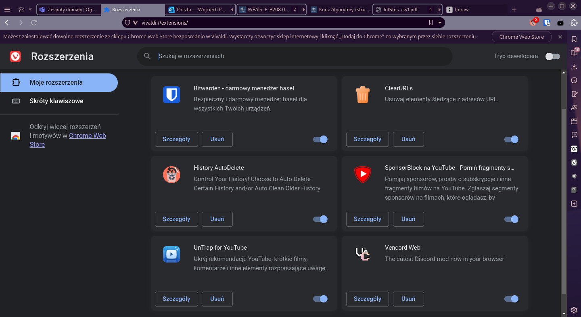581x317 pixels.
Task: Select Moje rozszerzenia in sidebar
Action: [x=59, y=83]
